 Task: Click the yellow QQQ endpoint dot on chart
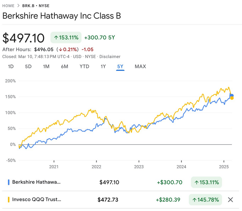click(x=232, y=98)
